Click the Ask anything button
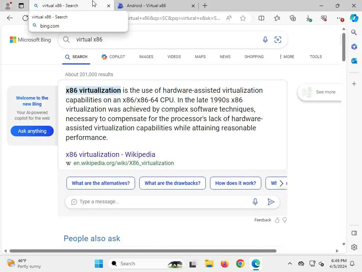Image resolution: width=362 pixels, height=272 pixels. (x=32, y=131)
